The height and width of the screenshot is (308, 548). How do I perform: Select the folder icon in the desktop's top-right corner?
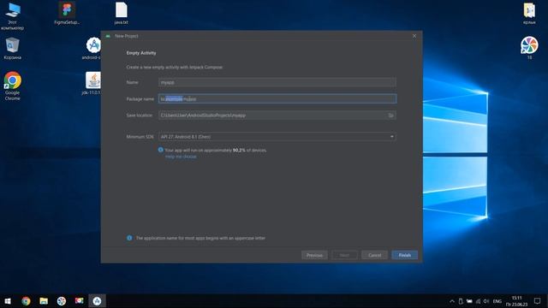(x=529, y=13)
